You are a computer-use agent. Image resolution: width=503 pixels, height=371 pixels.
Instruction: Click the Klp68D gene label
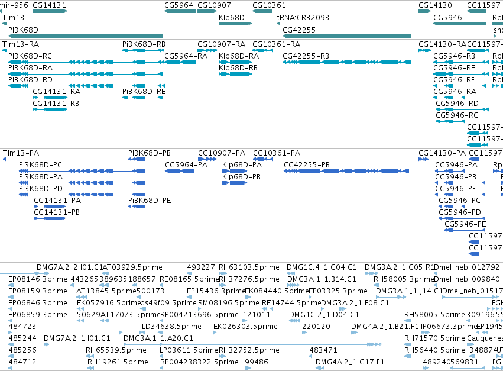click(232, 18)
